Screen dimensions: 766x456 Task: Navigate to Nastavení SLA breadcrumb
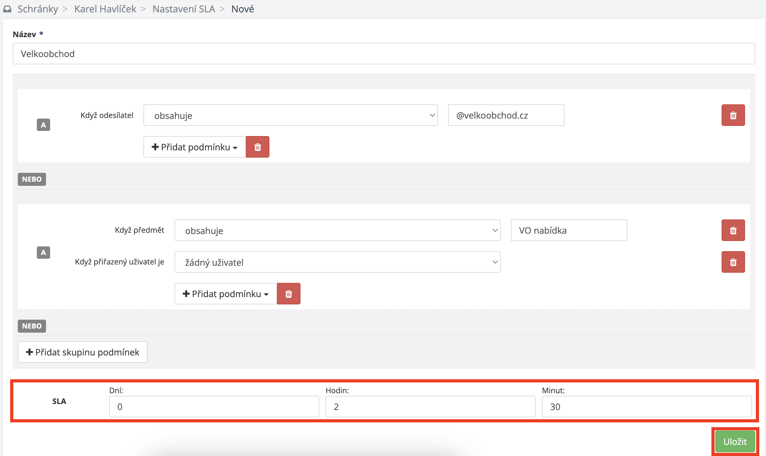pos(184,9)
